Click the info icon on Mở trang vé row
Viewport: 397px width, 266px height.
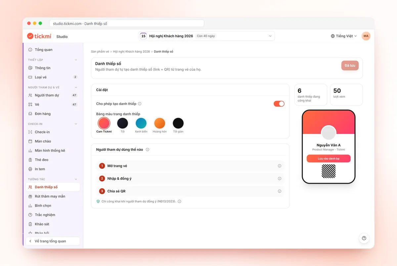[x=280, y=166]
